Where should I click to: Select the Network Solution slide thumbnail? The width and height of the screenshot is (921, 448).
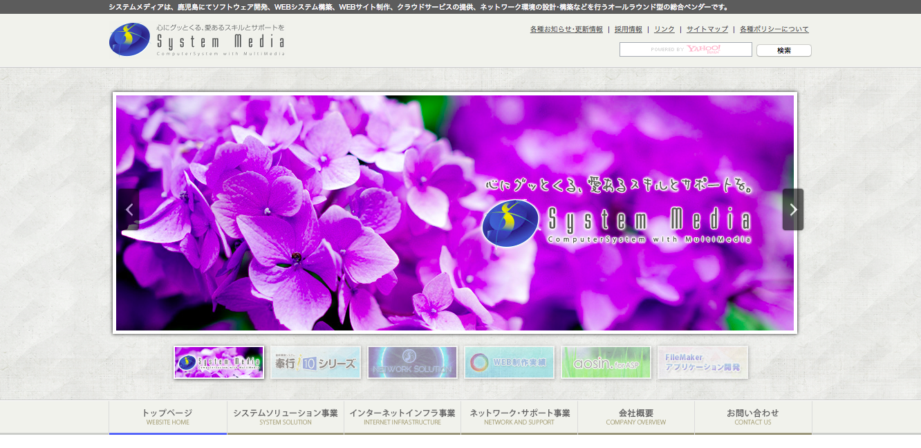(413, 362)
